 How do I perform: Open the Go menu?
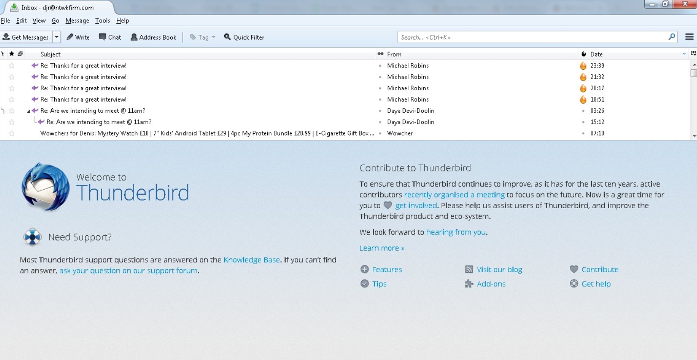(x=56, y=21)
